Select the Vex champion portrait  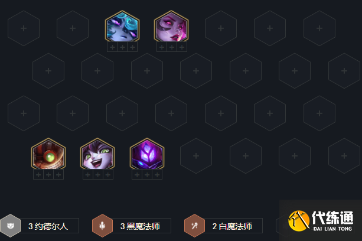122,27
